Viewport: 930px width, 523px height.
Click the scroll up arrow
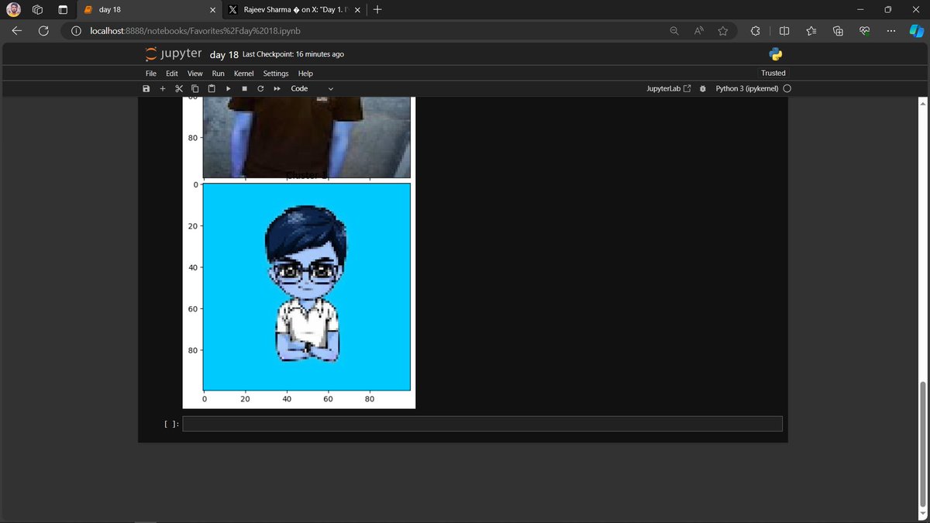[922, 102]
